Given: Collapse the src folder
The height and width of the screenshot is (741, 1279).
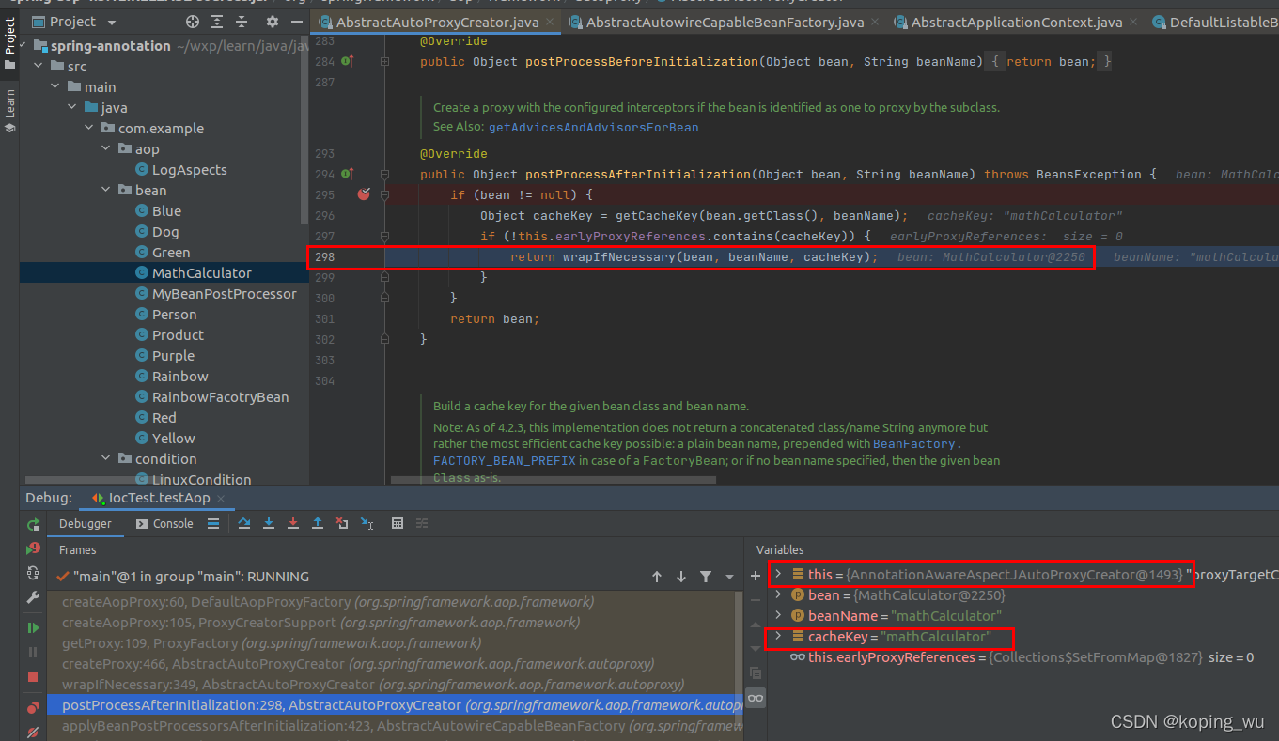Looking at the screenshot, I should point(39,67).
